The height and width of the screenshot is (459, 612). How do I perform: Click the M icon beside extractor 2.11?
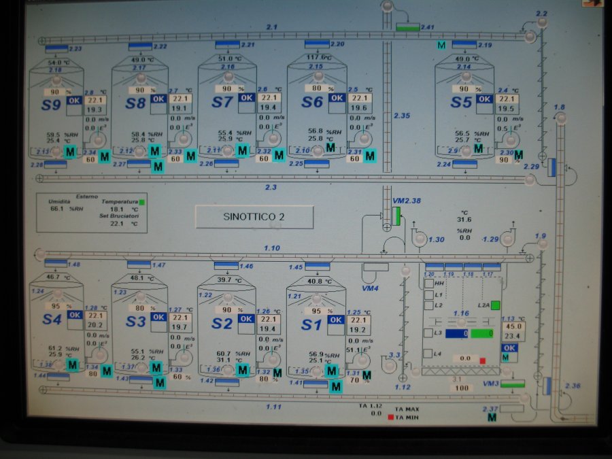tap(242, 150)
